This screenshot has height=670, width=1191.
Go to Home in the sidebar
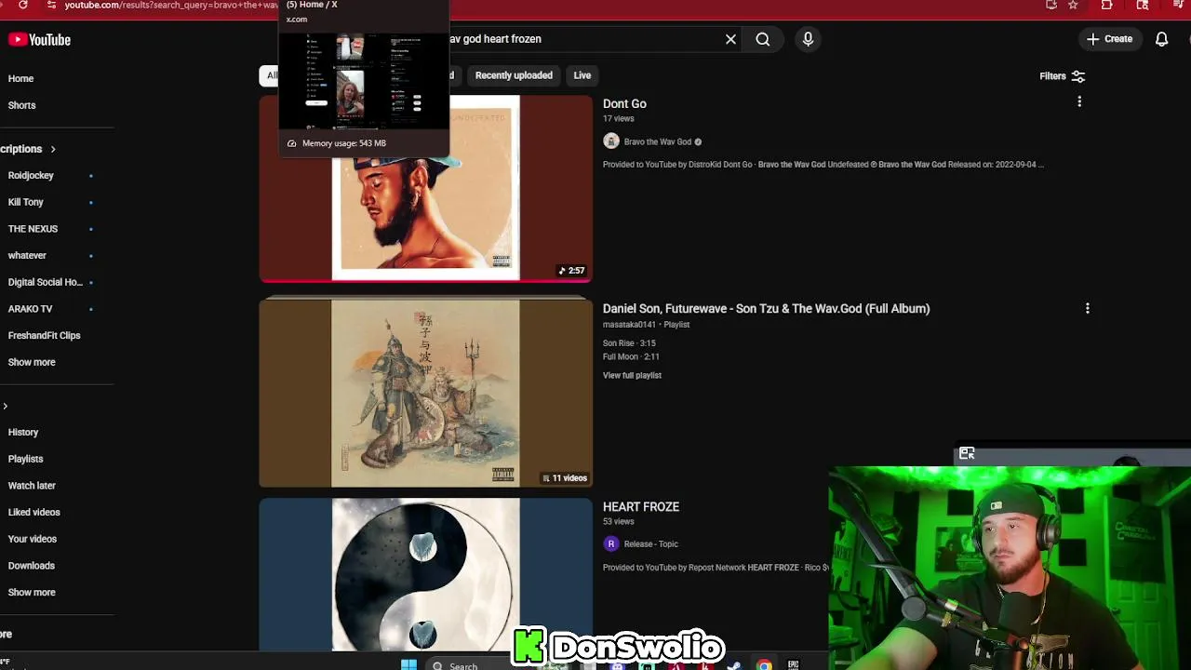point(20,79)
